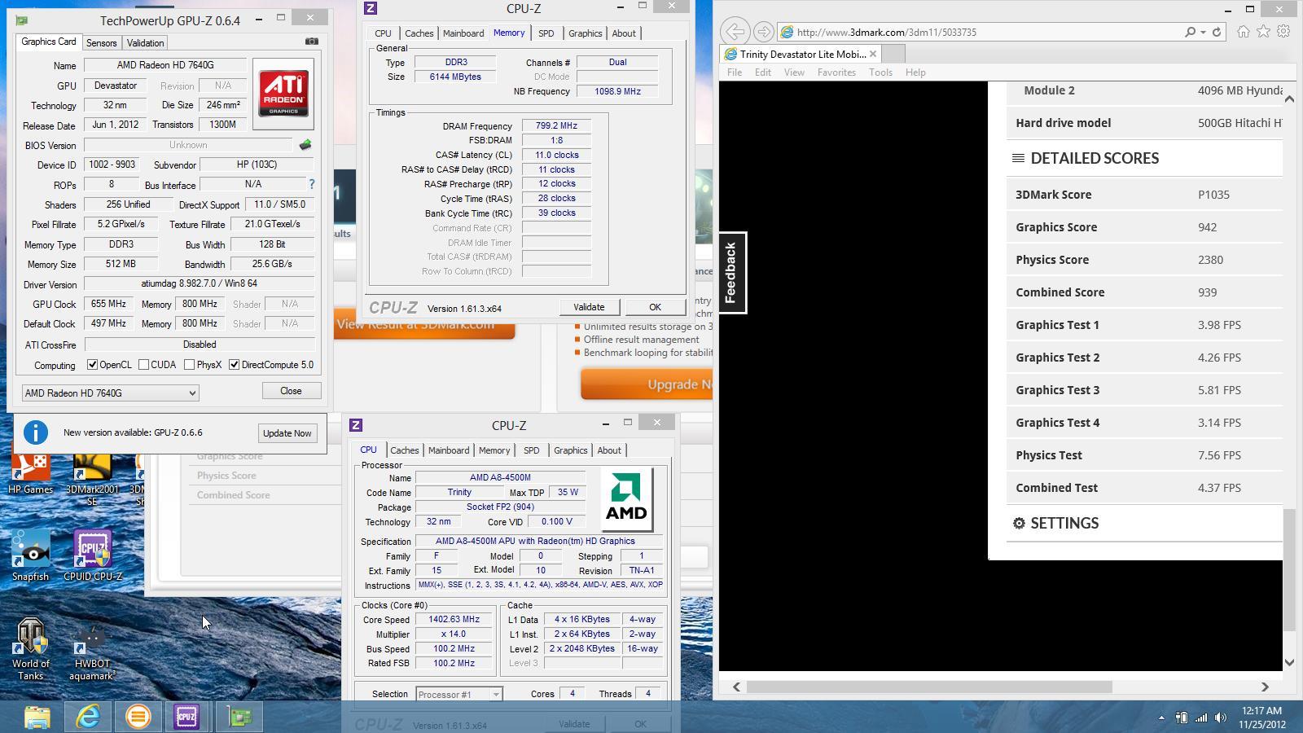
Task: Click OK in the Memory CPU-Z window
Action: [655, 307]
